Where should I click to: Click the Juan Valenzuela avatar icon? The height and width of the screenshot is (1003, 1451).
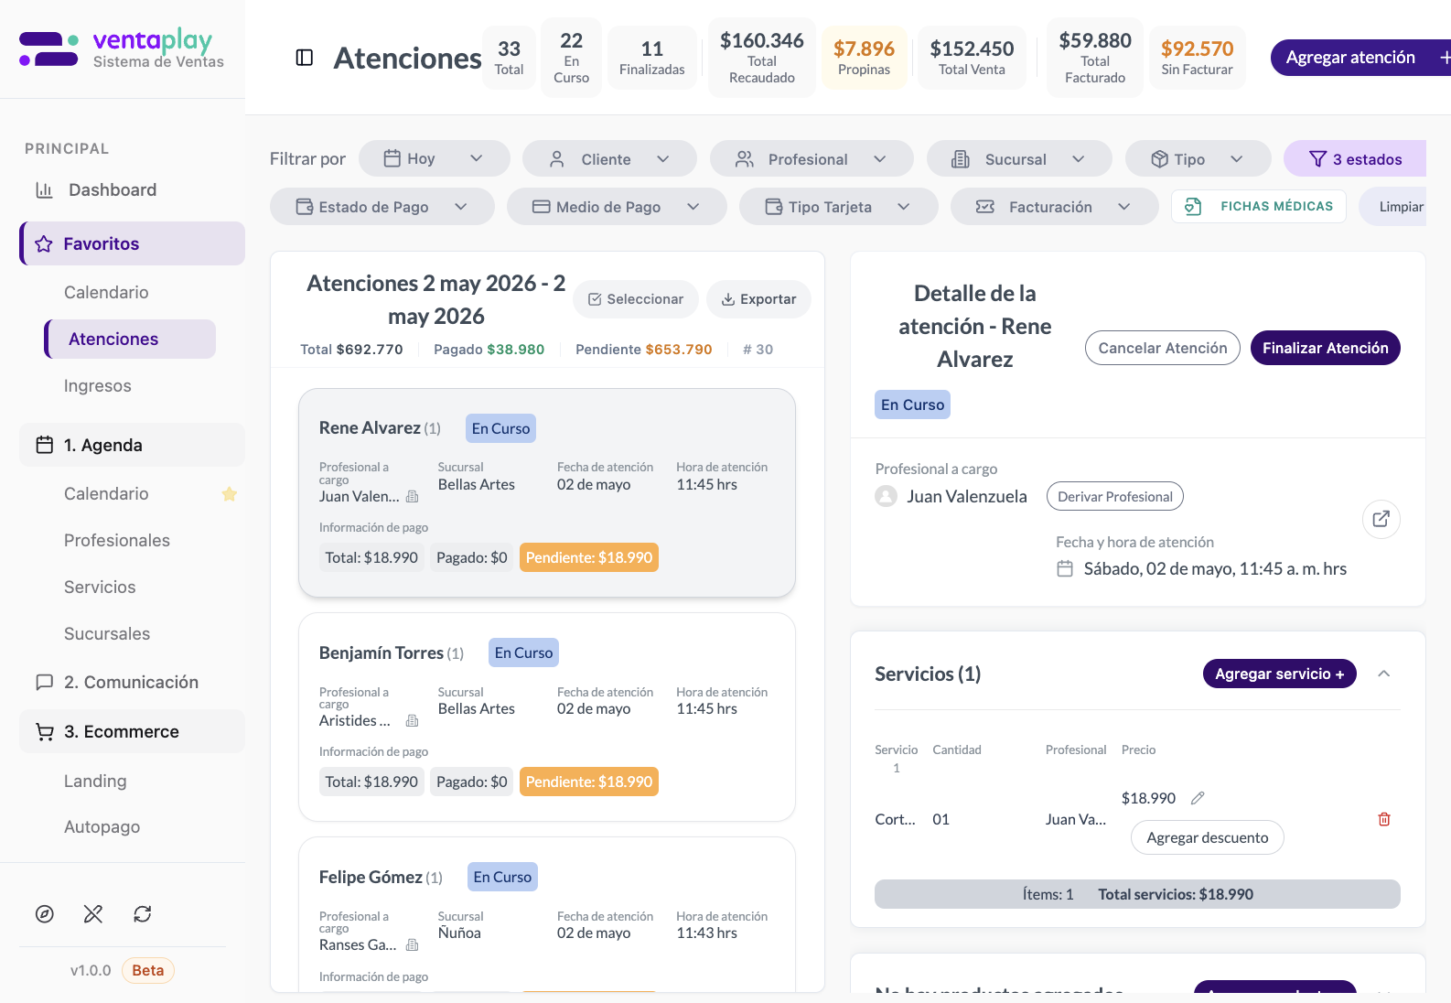886,496
